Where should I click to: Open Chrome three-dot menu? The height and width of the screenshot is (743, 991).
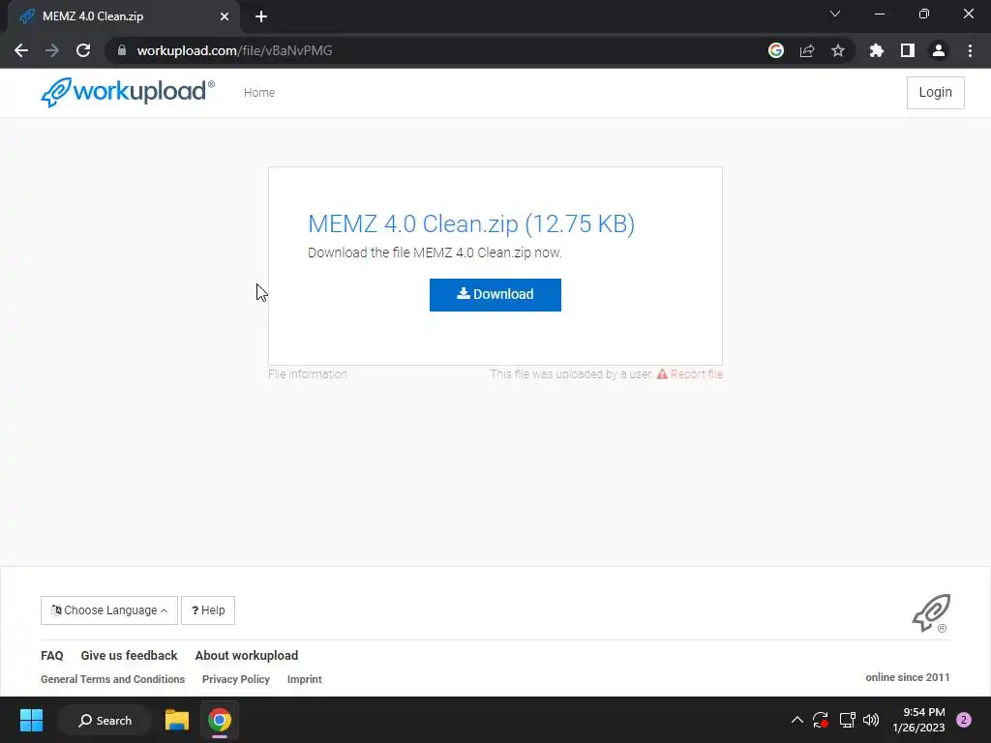(970, 50)
